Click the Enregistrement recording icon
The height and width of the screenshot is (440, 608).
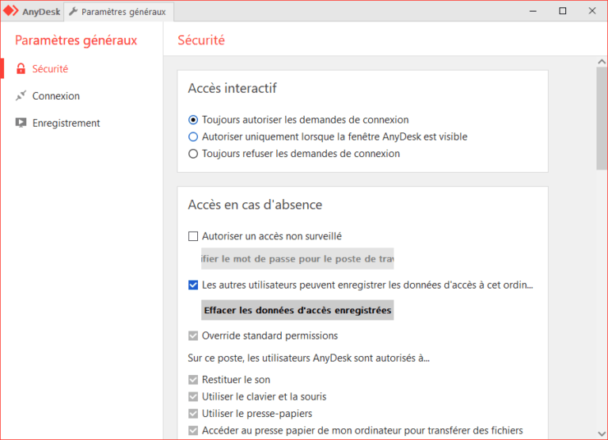pos(21,123)
